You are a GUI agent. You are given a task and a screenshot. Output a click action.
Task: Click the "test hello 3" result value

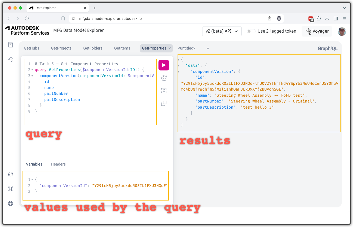[x=257, y=107]
